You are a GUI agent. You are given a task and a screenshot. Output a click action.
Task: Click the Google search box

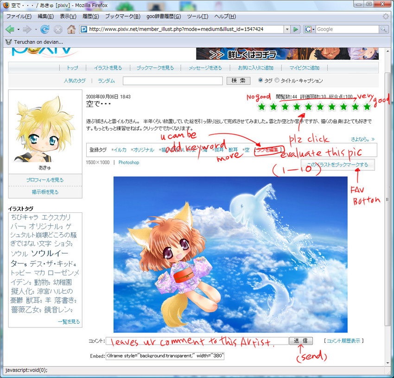tap(347, 29)
